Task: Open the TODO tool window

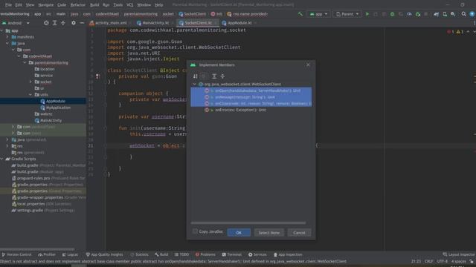Action: click(x=181, y=254)
